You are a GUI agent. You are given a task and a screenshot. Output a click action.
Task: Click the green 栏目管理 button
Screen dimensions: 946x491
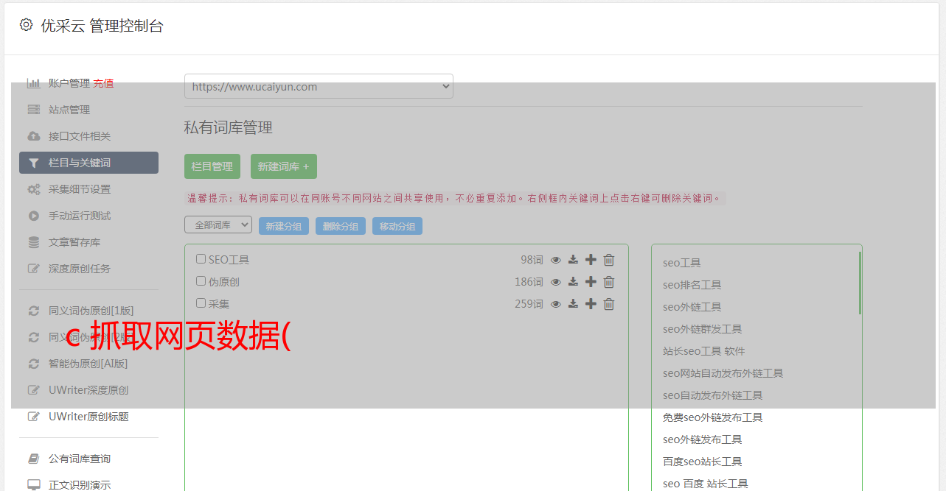212,166
